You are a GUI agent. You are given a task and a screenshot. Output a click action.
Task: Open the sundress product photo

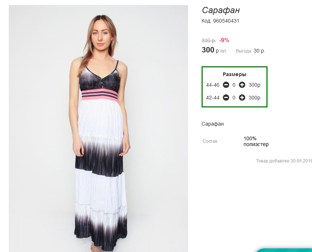98,127
